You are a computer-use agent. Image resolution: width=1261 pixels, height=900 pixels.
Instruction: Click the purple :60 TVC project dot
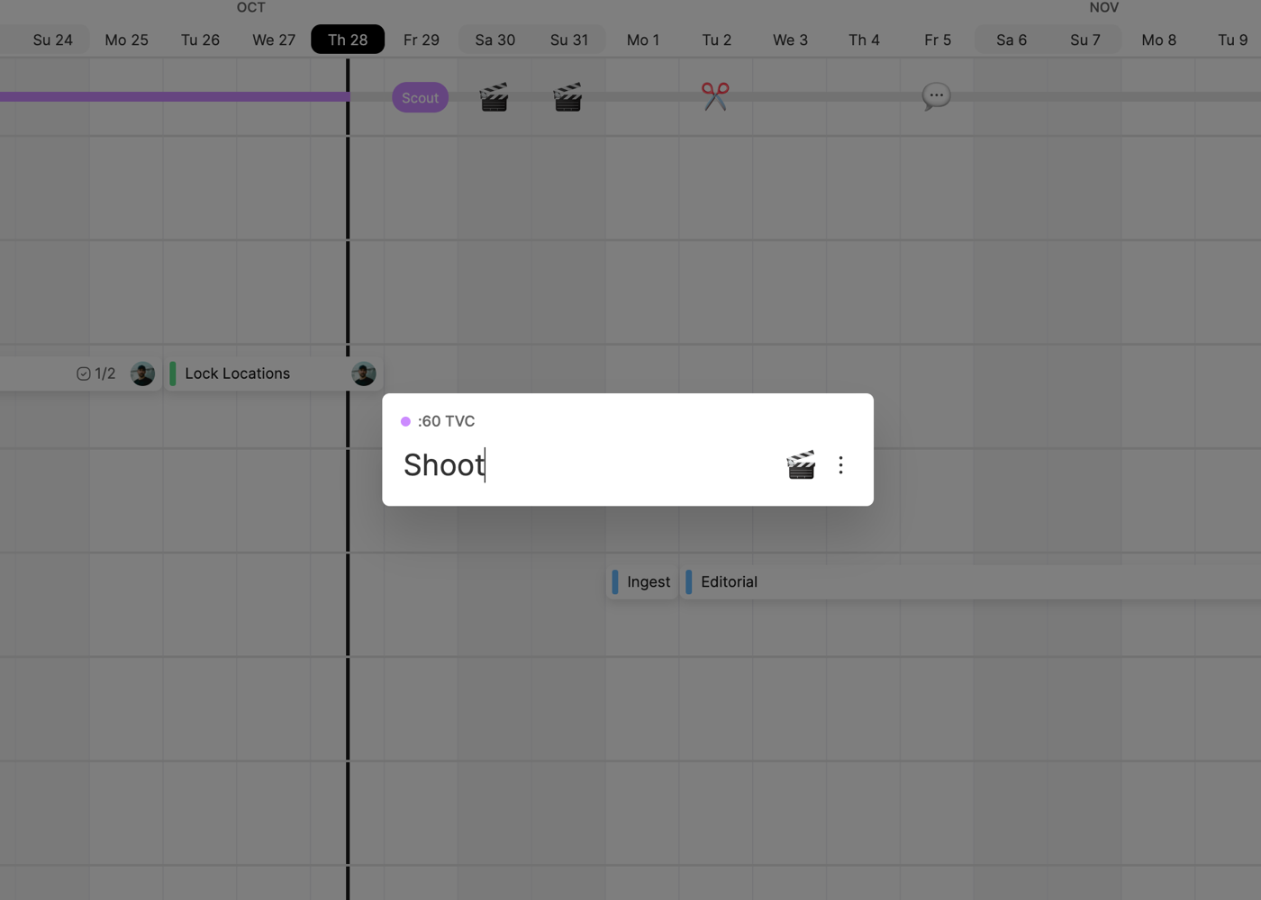click(x=405, y=421)
